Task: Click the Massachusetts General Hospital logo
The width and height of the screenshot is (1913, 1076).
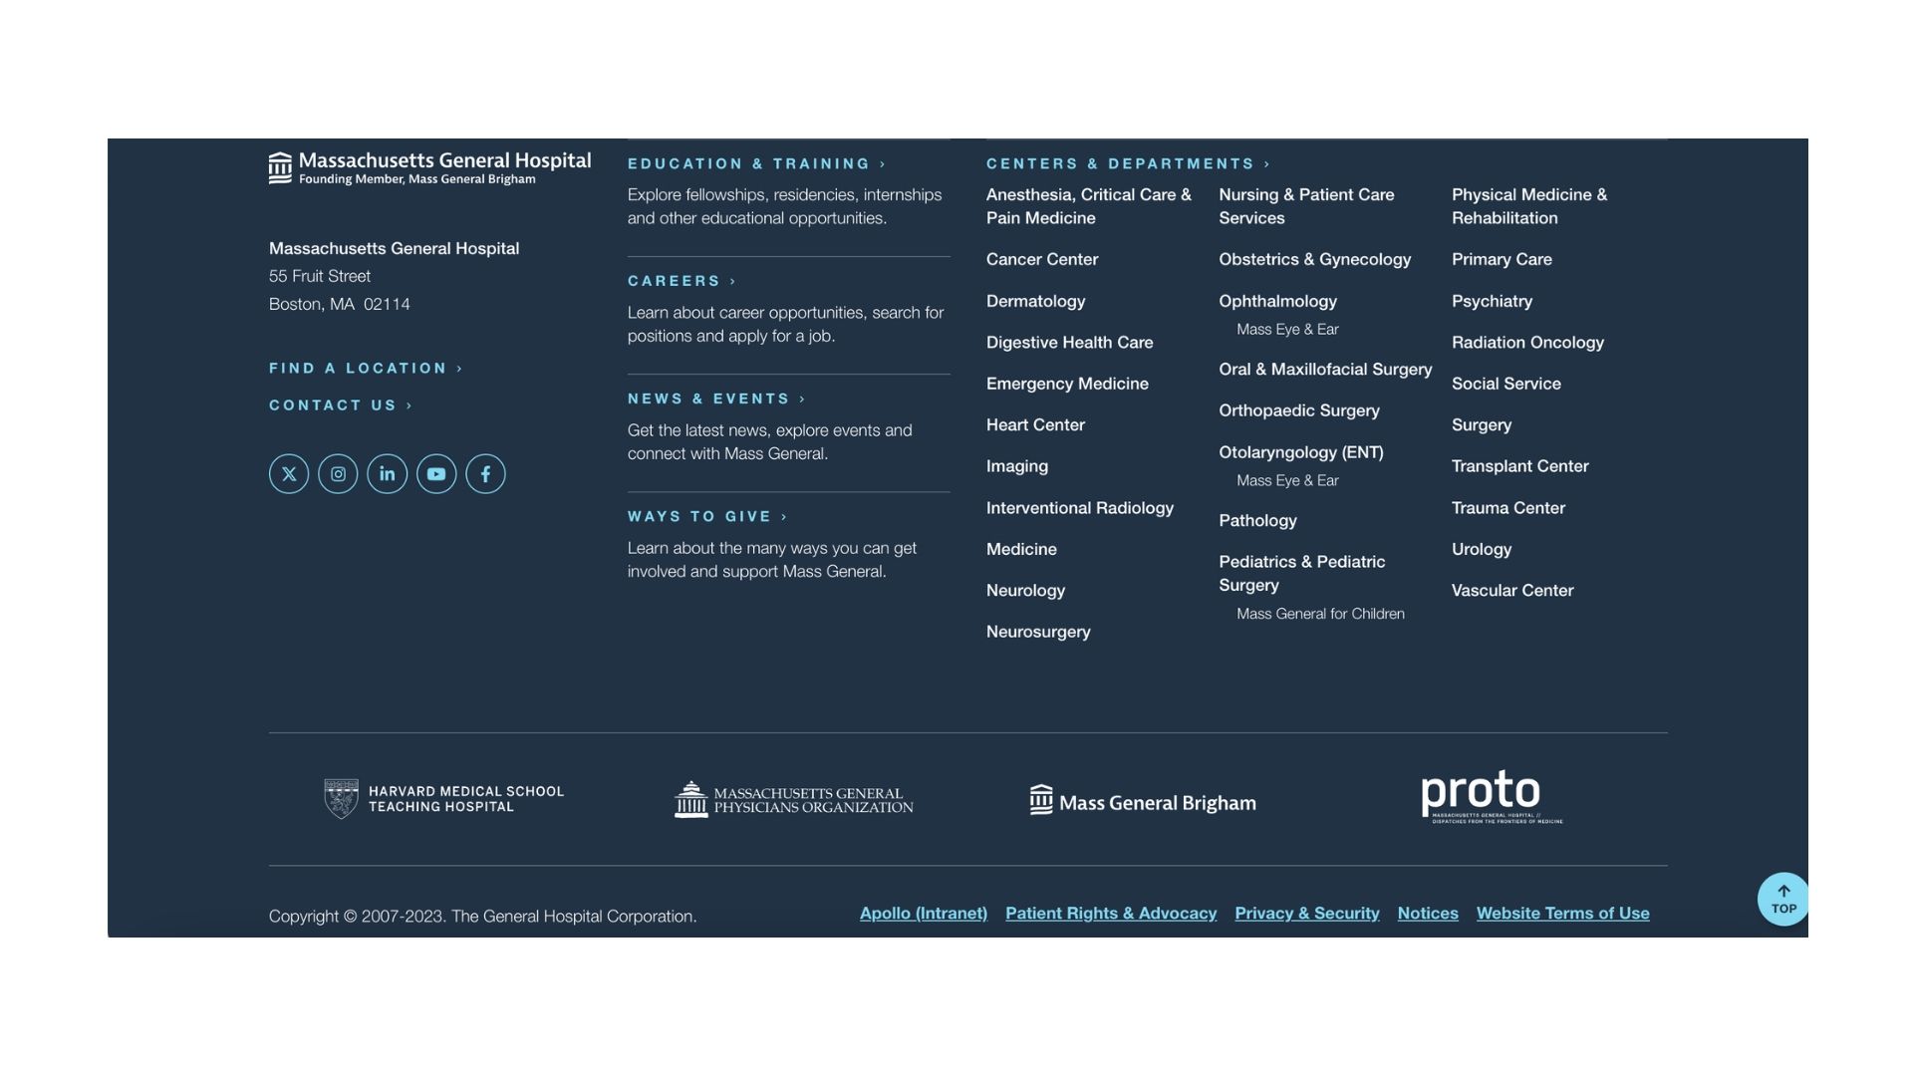Action: [429, 165]
